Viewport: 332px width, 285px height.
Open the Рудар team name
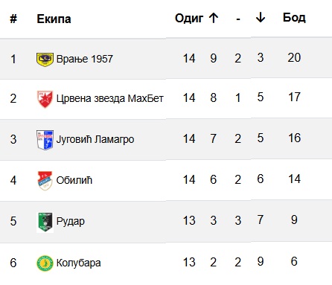(x=71, y=221)
